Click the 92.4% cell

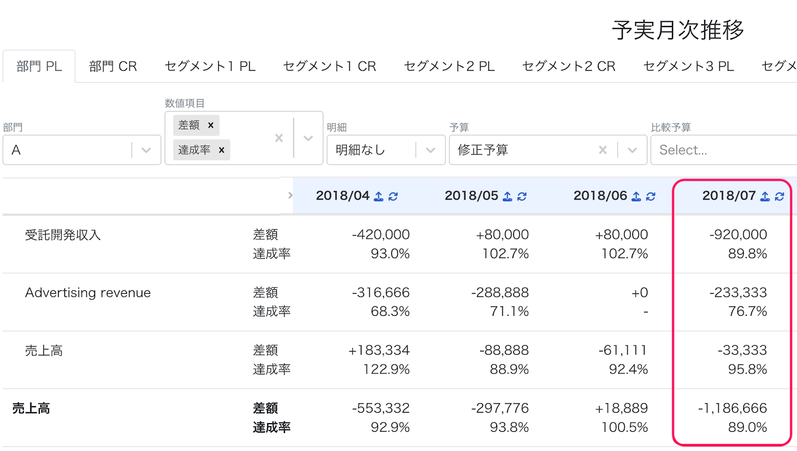629,369
